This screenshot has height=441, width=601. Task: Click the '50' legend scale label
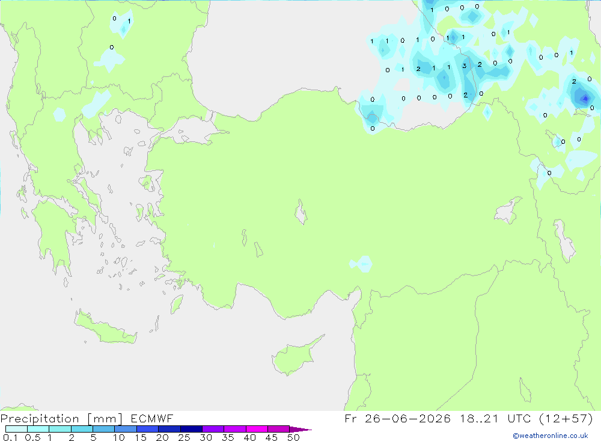pyautogui.click(x=293, y=437)
